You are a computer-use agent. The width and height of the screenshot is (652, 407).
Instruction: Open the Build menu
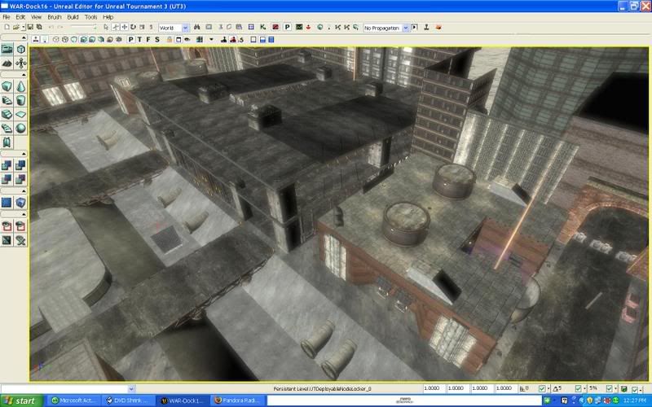[73, 17]
